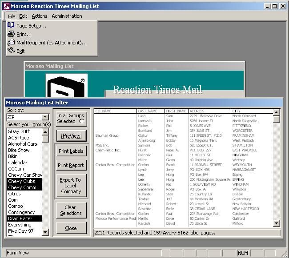Image resolution: width=289 pixels, height=258 pixels.
Task: Select the Contingency group
Action: (x=25, y=212)
